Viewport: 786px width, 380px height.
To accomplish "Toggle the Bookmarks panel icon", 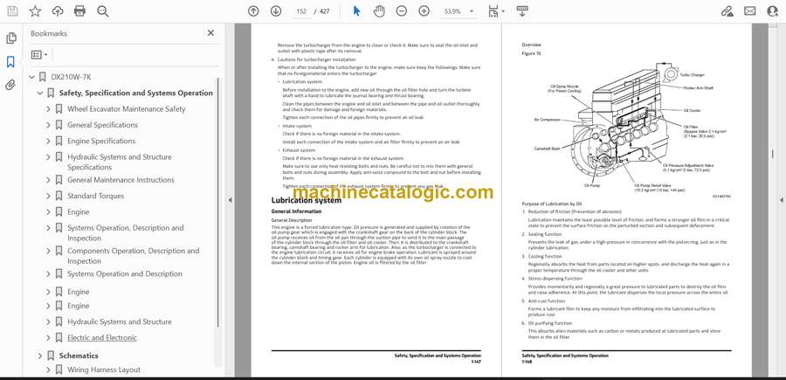I will [10, 62].
